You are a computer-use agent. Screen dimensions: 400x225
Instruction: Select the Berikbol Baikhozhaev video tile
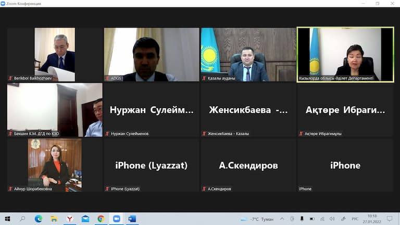pos(55,54)
